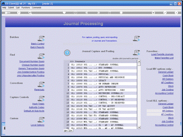Open the Hash Totals link
The height and width of the screenshot is (137, 183).
[38, 104]
